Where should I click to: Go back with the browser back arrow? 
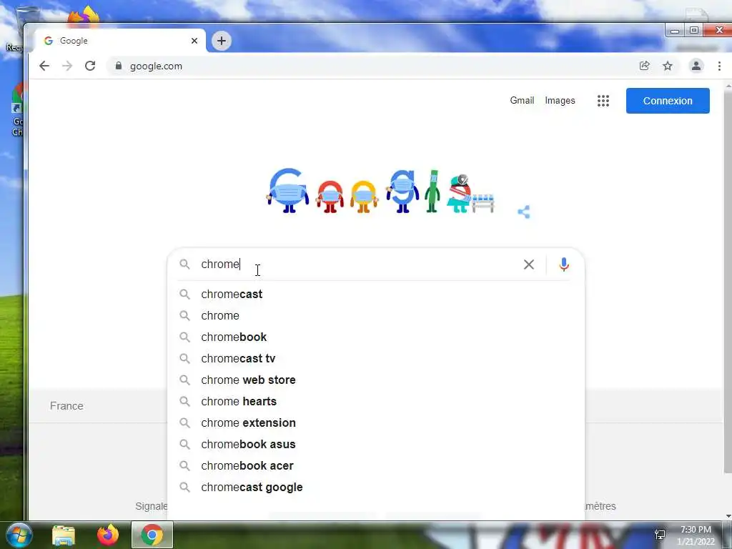pos(44,66)
